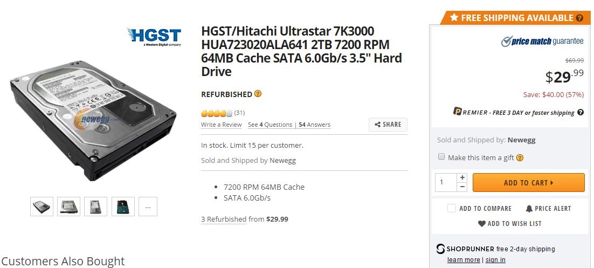
Task: Click the HGST brand logo
Action: coord(154,37)
